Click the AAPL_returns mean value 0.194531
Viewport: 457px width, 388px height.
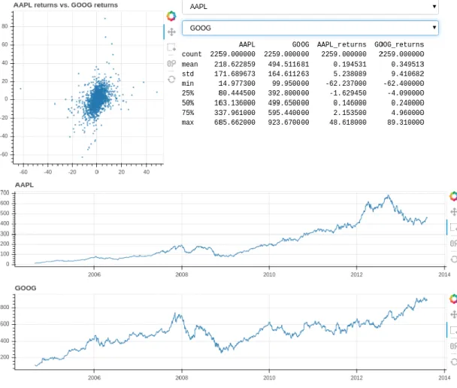(x=350, y=64)
